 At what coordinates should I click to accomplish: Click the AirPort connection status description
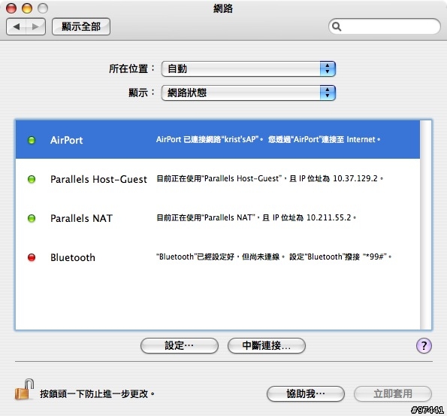click(x=268, y=139)
